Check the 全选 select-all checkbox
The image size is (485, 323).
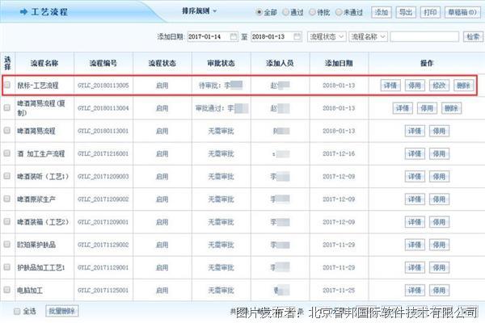click(17, 311)
